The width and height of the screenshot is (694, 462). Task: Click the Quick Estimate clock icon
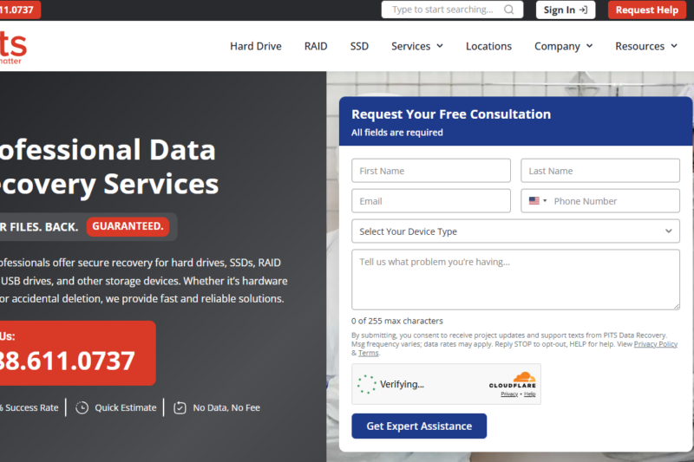[82, 407]
